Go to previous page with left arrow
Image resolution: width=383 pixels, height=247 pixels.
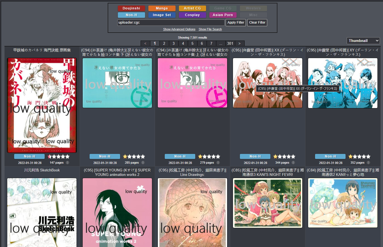145,43
